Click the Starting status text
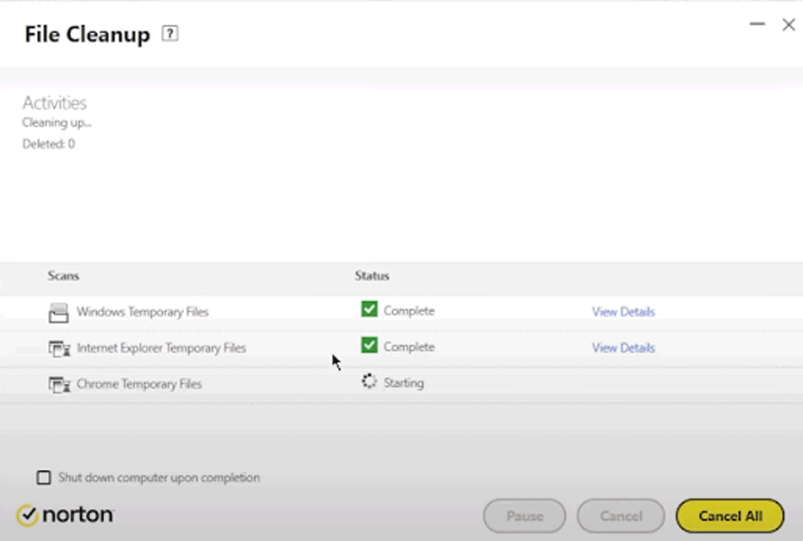Screen dimensions: 803x541 tap(404, 383)
